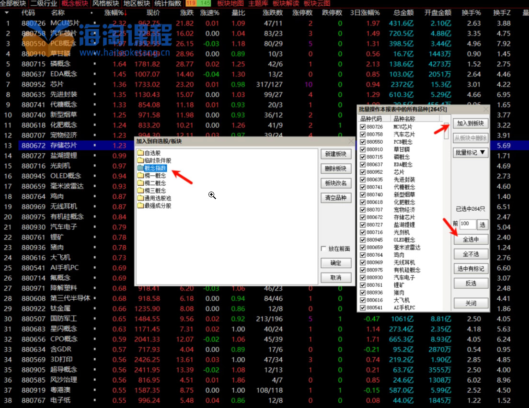Uncheck the 880726 MCU芯片 checkbox
This screenshot has width=529, height=408.
[363, 127]
